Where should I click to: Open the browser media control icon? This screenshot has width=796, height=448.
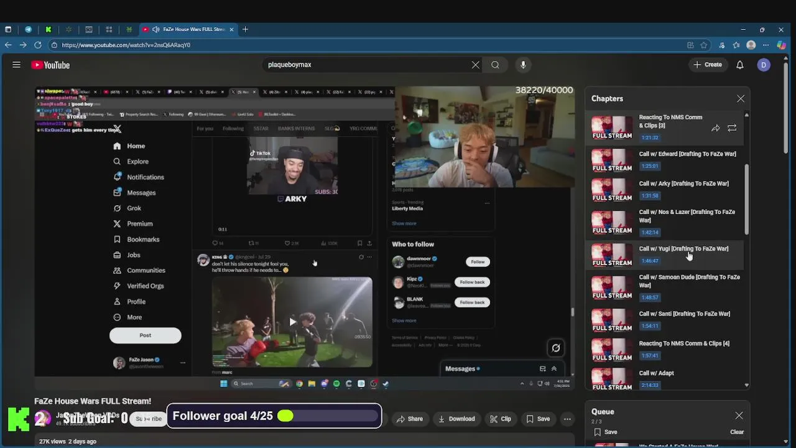[x=721, y=45]
